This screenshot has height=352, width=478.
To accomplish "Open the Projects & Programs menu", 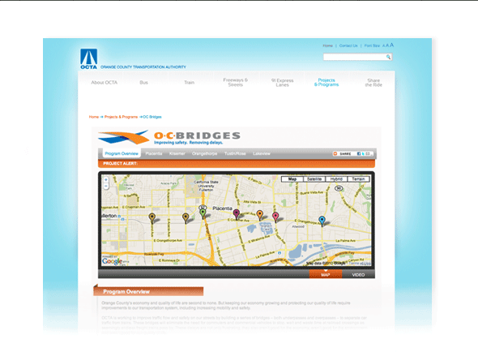I will (326, 83).
